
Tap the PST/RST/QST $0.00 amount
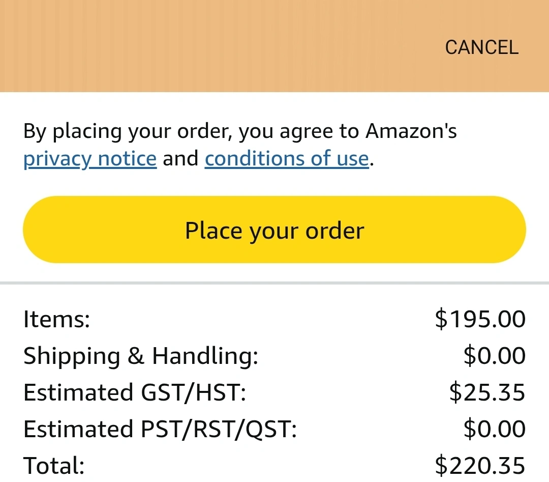[x=494, y=429]
